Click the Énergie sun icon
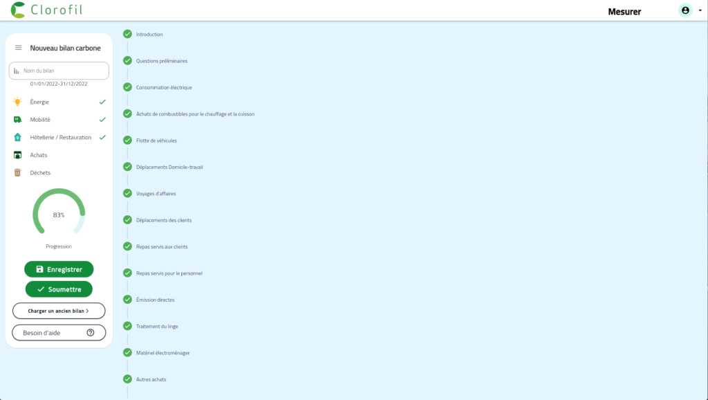708x400 pixels. [17, 102]
